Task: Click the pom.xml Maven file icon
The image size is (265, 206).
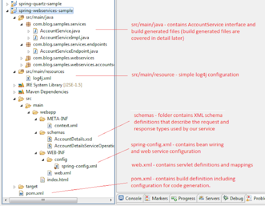Action: (21, 193)
